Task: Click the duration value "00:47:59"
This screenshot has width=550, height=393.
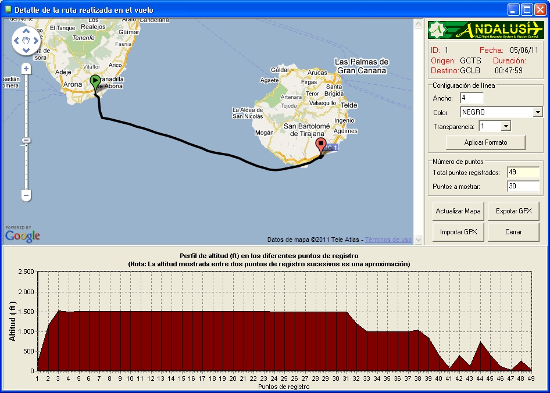Action: 509,70
